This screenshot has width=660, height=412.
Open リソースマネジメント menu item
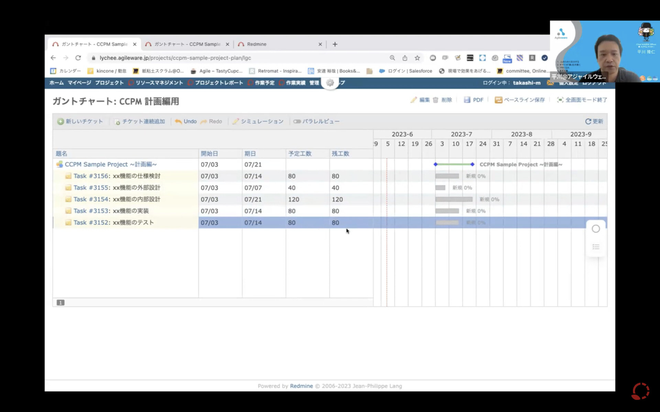(x=156, y=83)
